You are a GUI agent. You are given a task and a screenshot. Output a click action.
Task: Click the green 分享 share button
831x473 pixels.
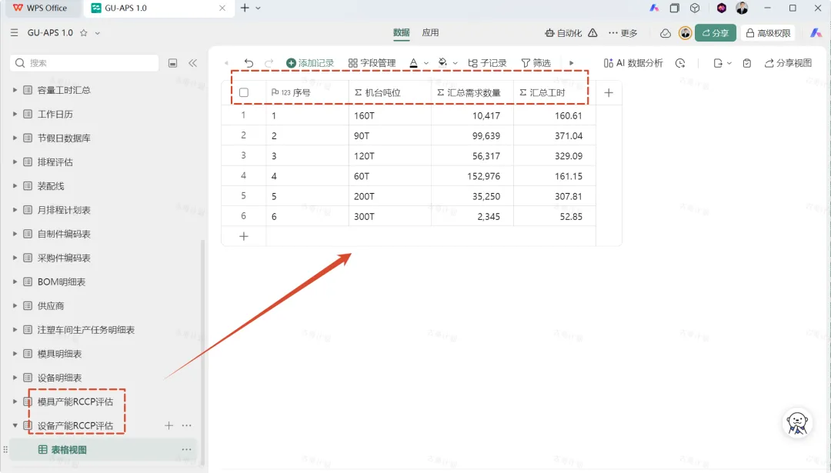click(716, 33)
